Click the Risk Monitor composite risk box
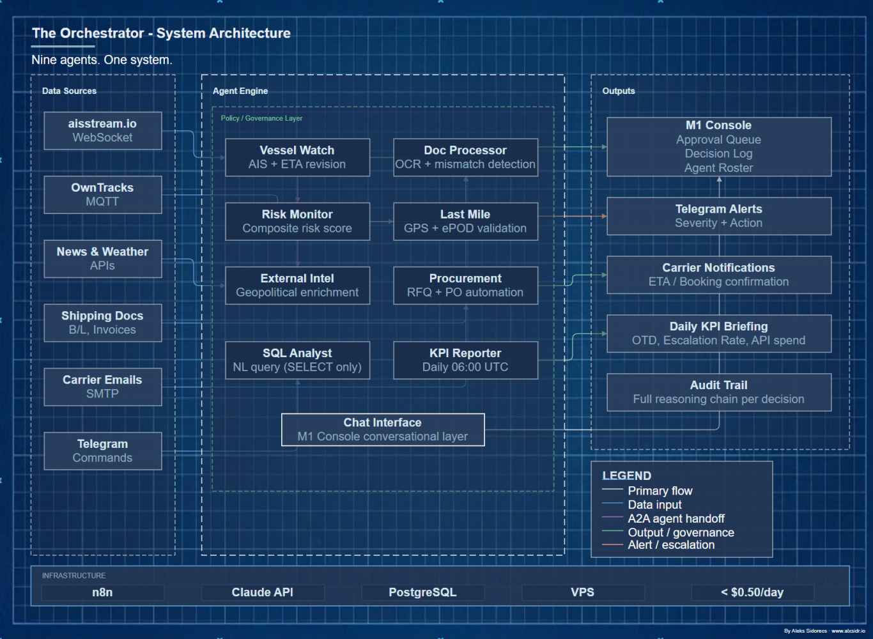Image resolution: width=873 pixels, height=639 pixels. tap(297, 221)
